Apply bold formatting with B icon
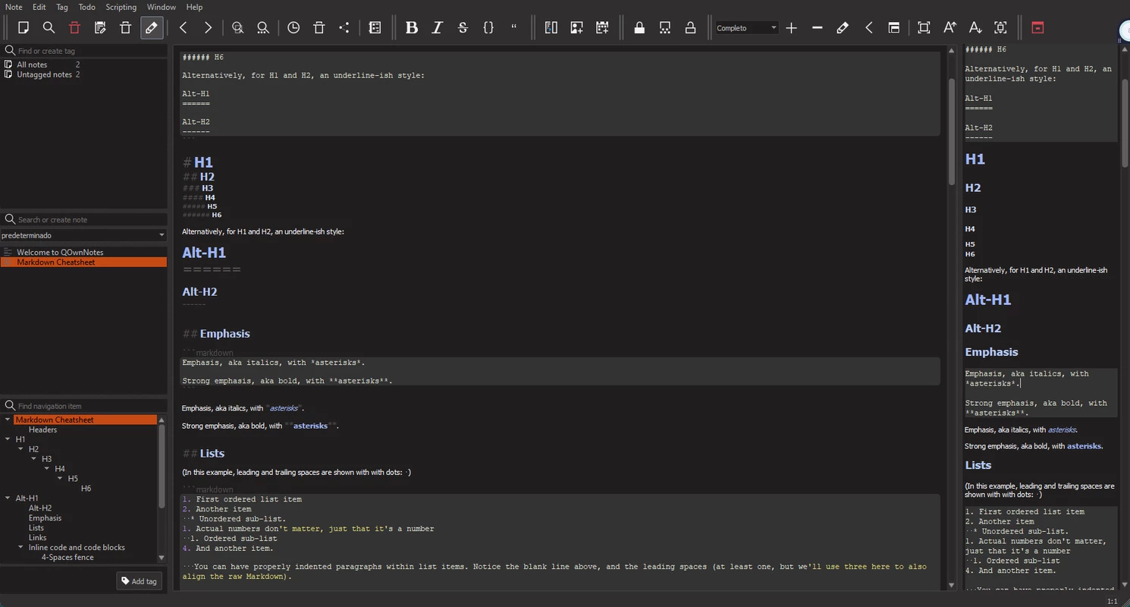The image size is (1130, 607). (412, 28)
